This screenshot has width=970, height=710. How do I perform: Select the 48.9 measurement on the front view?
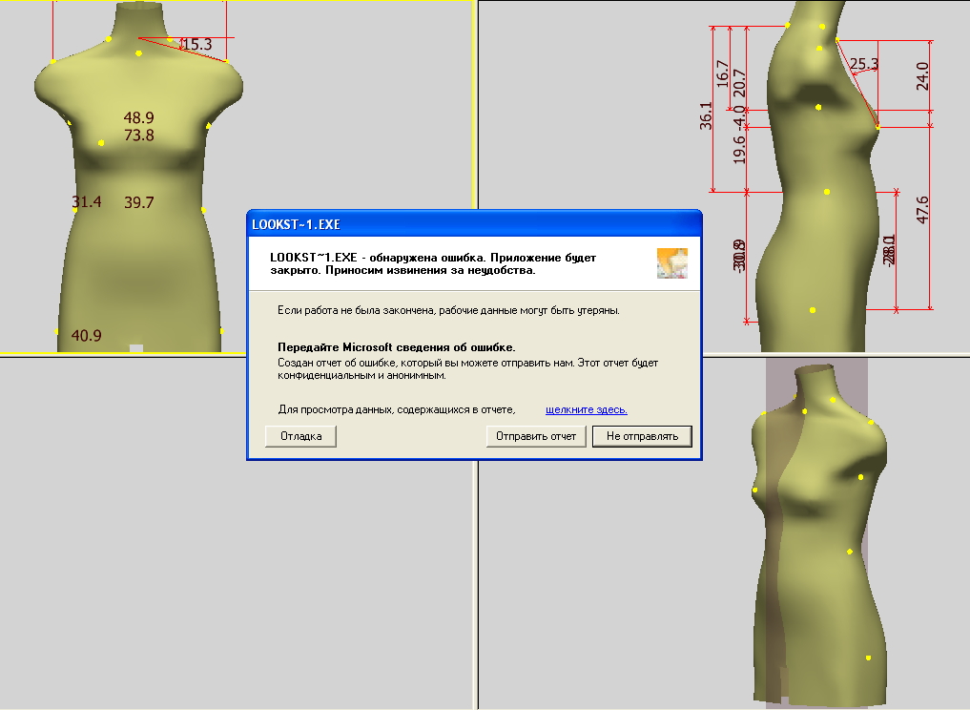138,117
